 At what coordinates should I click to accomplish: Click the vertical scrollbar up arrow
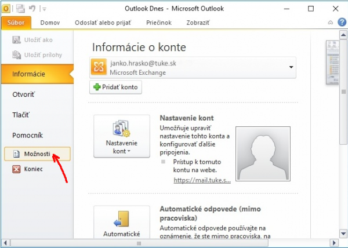(x=343, y=35)
